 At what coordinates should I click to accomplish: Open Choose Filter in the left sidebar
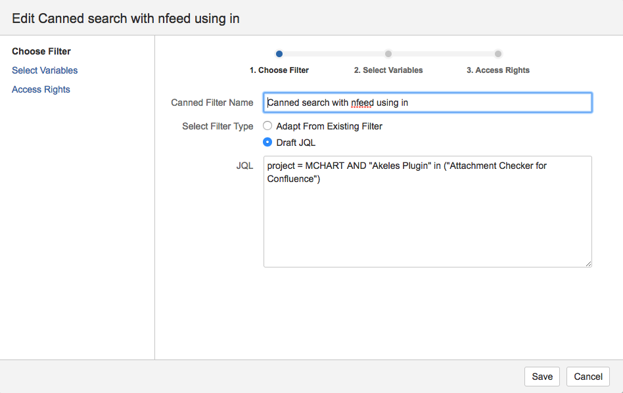pos(41,51)
